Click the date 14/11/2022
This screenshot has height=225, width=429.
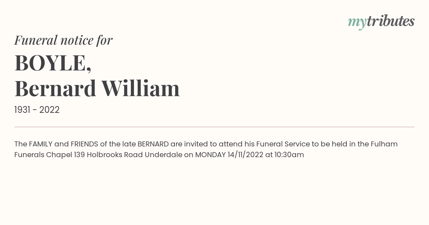pos(245,155)
